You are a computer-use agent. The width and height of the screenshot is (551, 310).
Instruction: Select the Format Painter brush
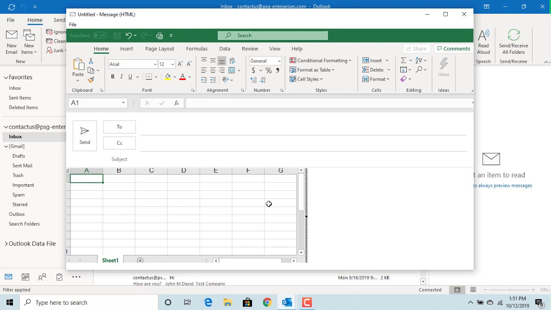point(91,80)
